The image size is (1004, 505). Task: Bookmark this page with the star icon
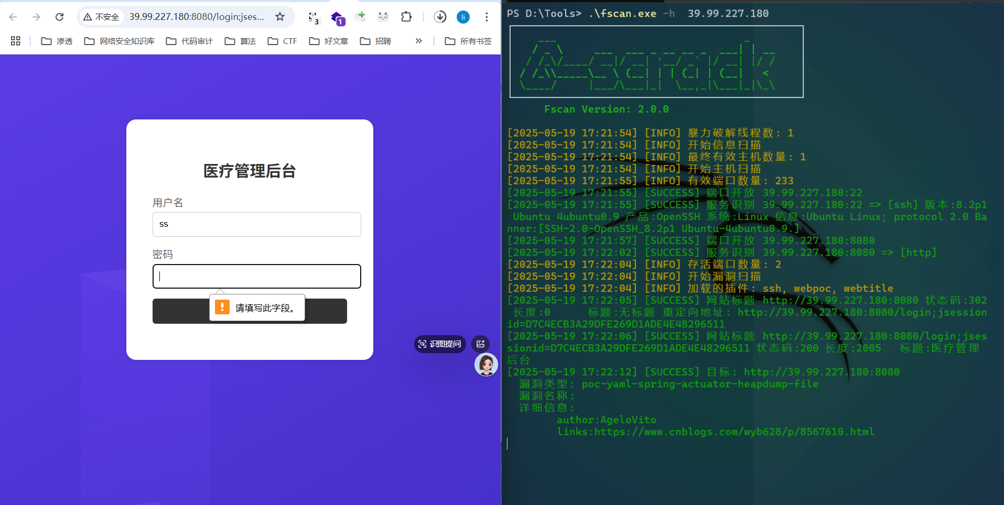(280, 17)
